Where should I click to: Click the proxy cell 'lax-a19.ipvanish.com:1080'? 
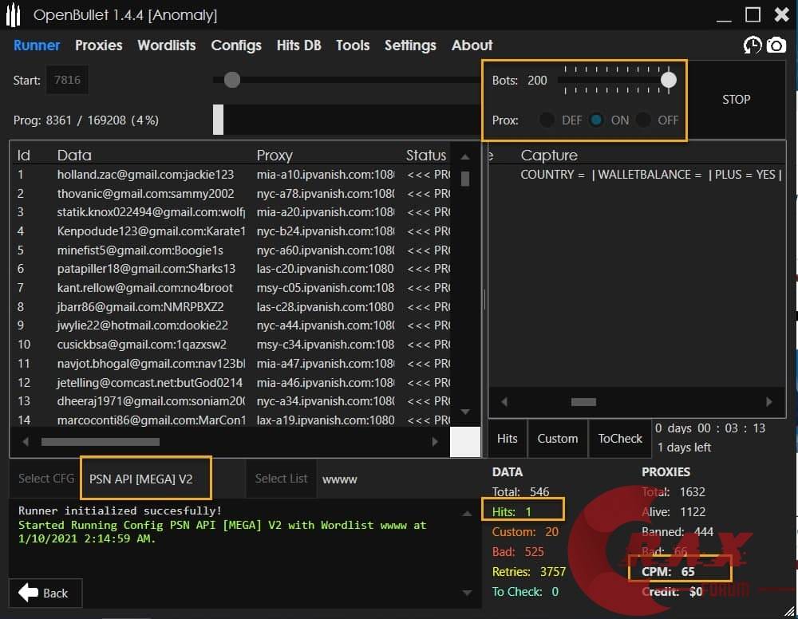[x=326, y=420]
